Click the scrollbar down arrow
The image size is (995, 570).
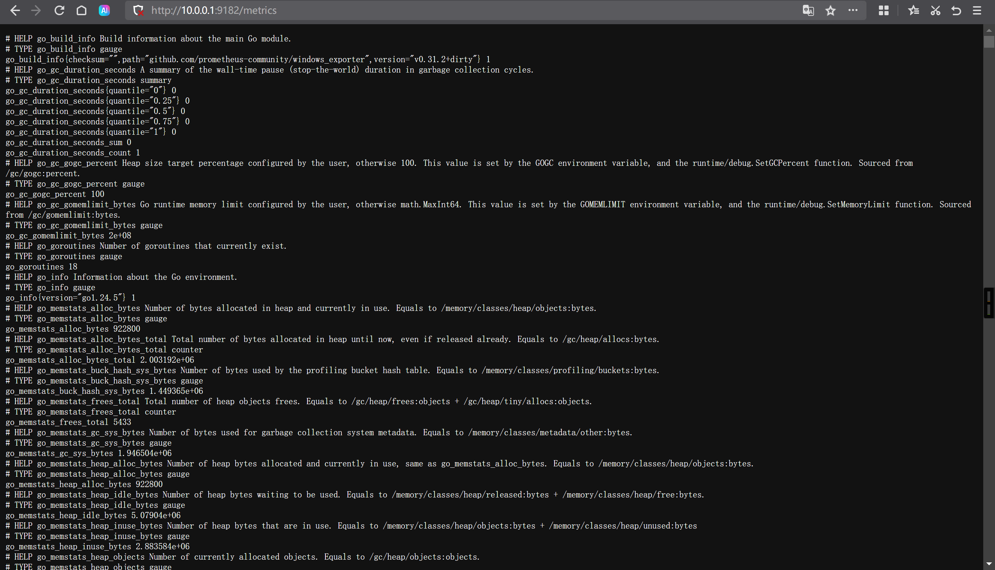(989, 564)
